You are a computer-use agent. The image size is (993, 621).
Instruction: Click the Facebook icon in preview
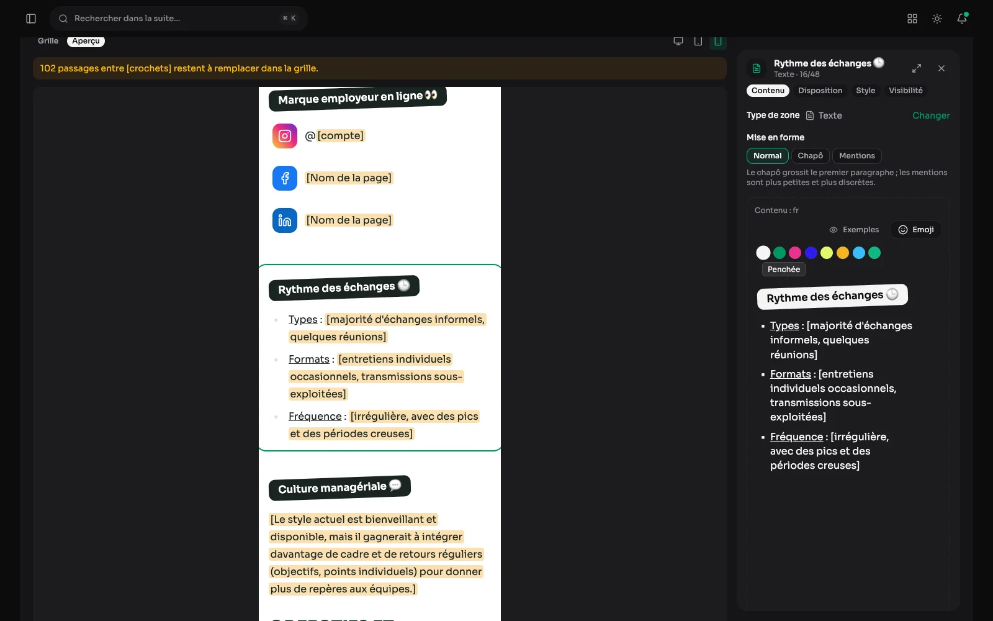[285, 178]
